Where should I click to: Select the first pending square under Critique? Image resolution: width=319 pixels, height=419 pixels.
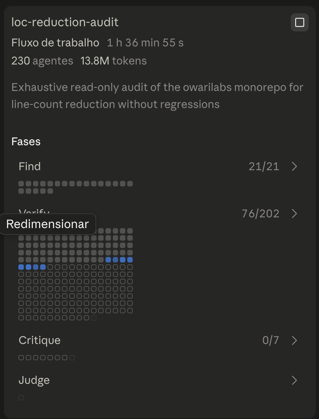pyautogui.click(x=21, y=358)
